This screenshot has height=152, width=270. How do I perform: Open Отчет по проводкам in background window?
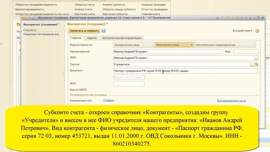tap(154, 9)
